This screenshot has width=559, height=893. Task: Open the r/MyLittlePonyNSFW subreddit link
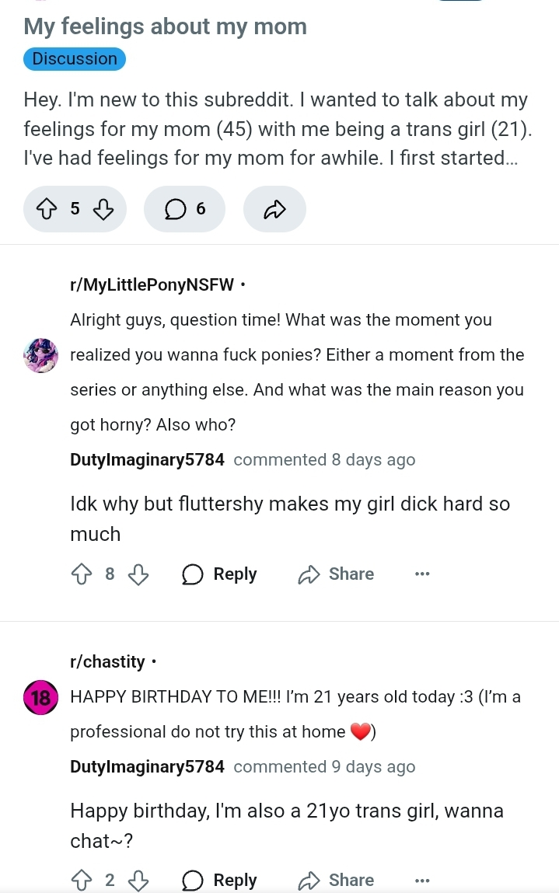[x=152, y=284]
